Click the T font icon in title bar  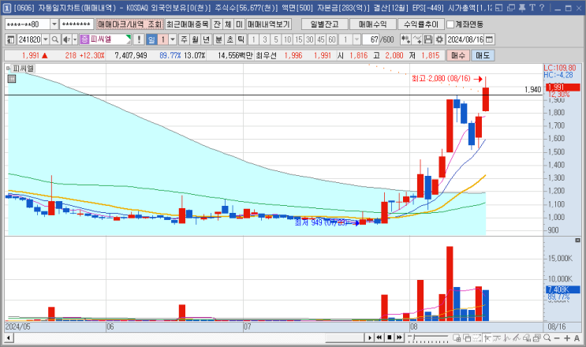pos(532,7)
